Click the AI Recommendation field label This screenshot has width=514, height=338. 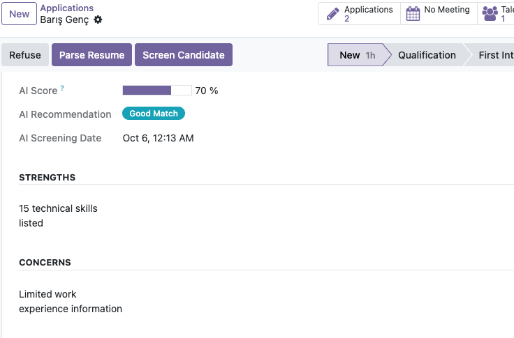(x=65, y=114)
